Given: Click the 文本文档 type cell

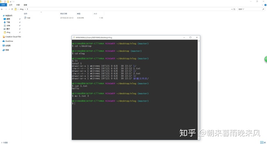Looking at the screenshot, I should point(80,18).
